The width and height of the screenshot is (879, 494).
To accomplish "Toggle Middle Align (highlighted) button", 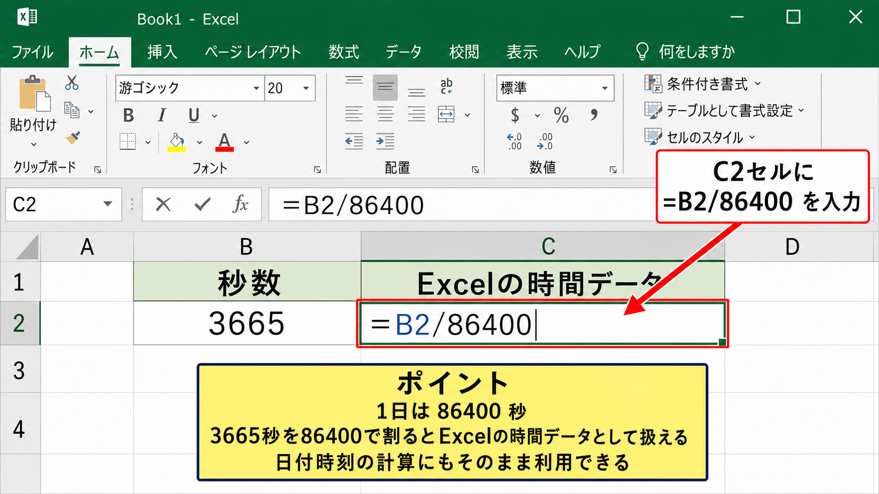I will pyautogui.click(x=385, y=87).
